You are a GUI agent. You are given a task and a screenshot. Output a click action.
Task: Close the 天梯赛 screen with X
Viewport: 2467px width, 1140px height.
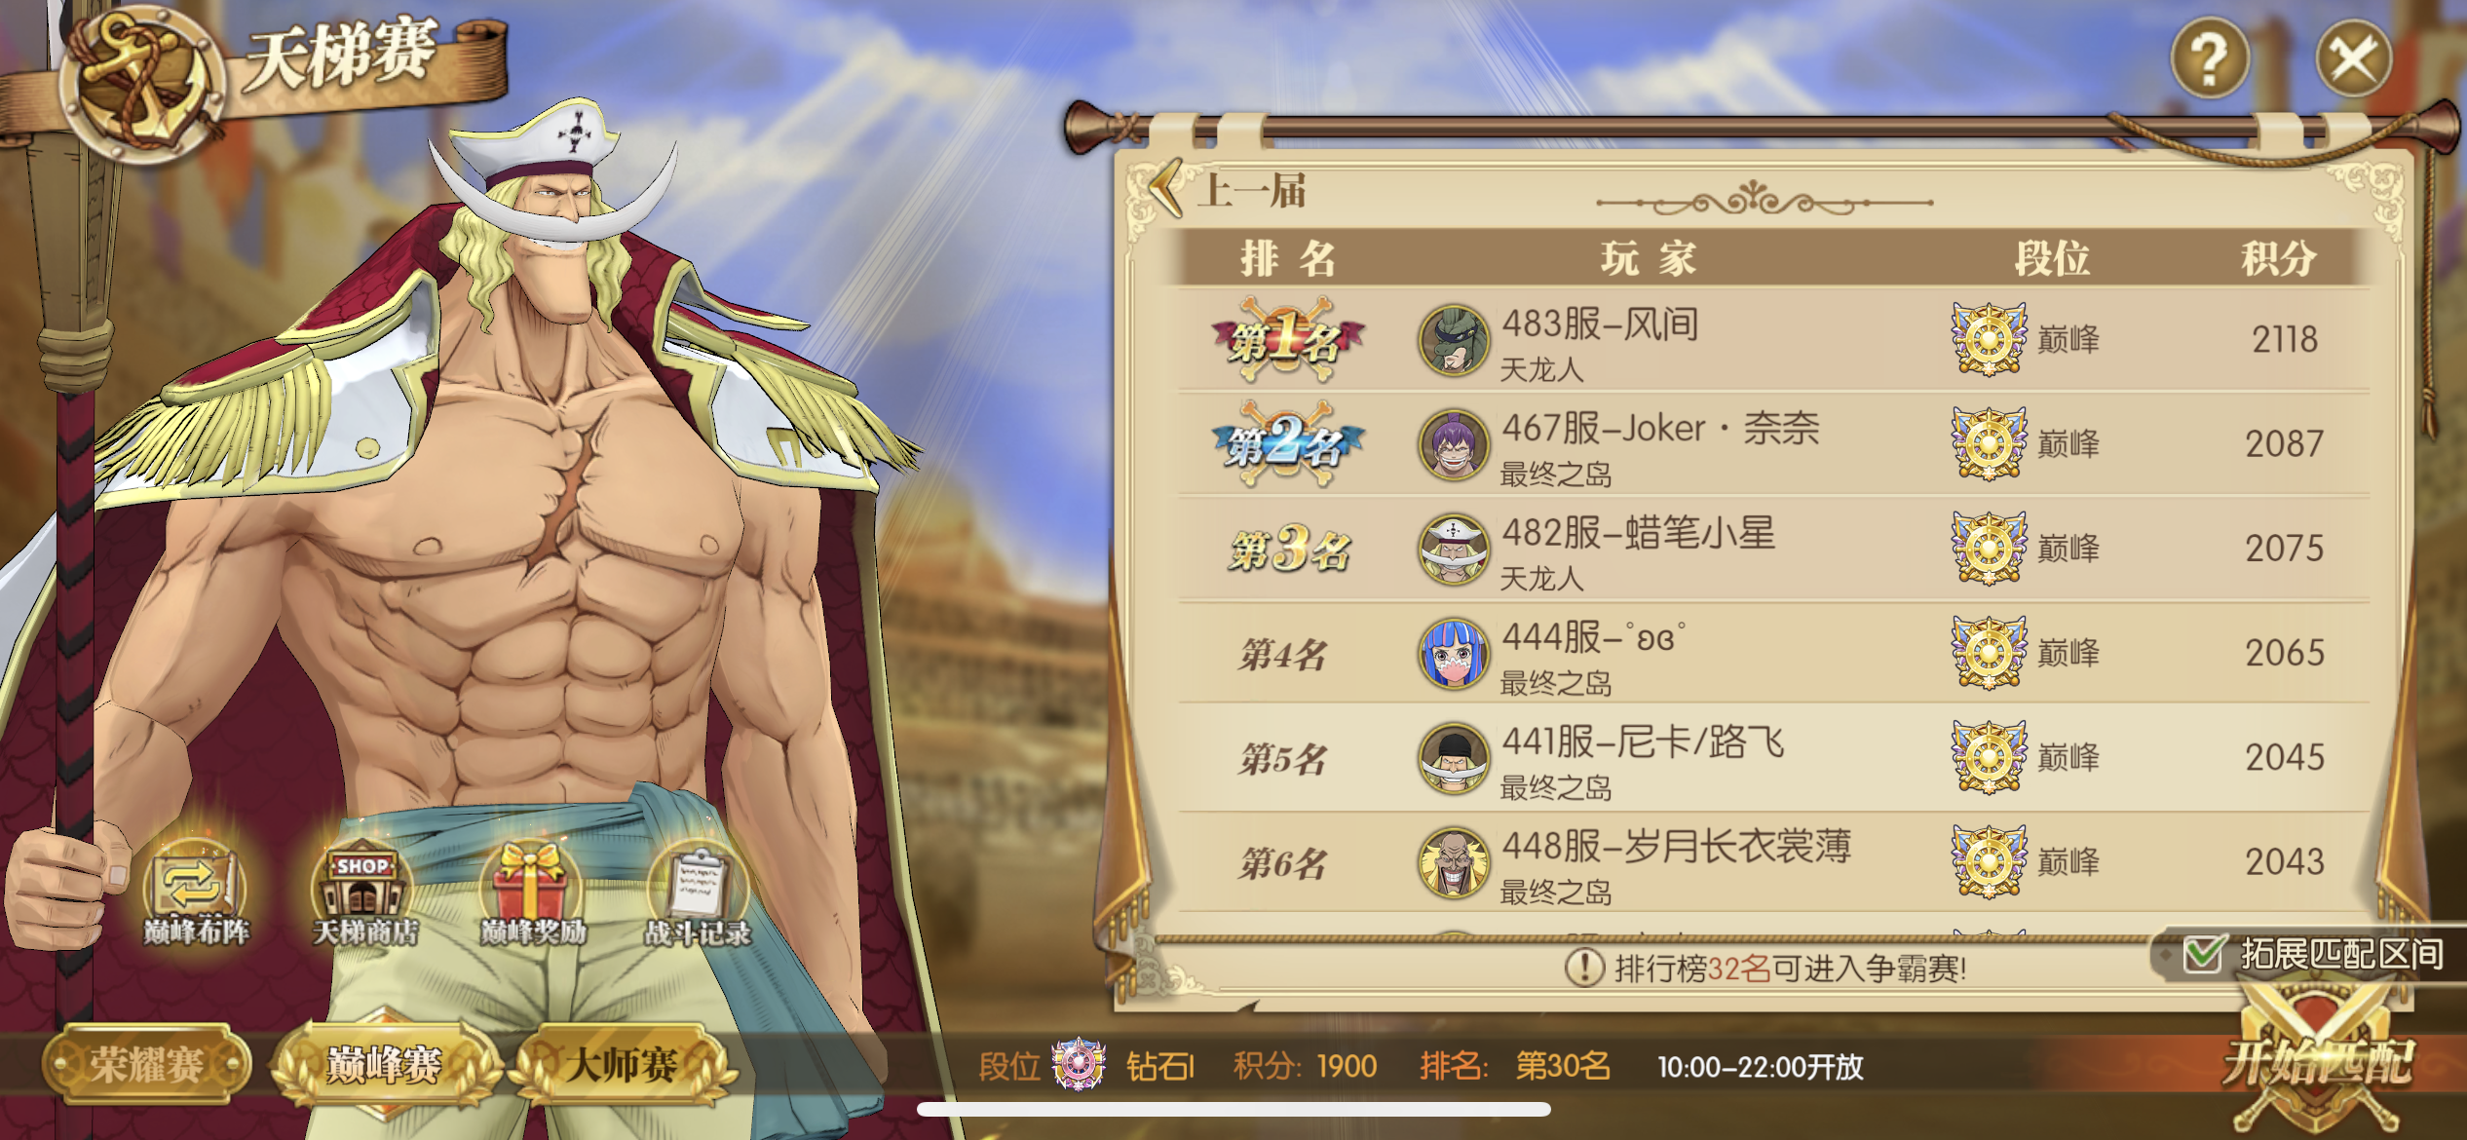[2353, 58]
